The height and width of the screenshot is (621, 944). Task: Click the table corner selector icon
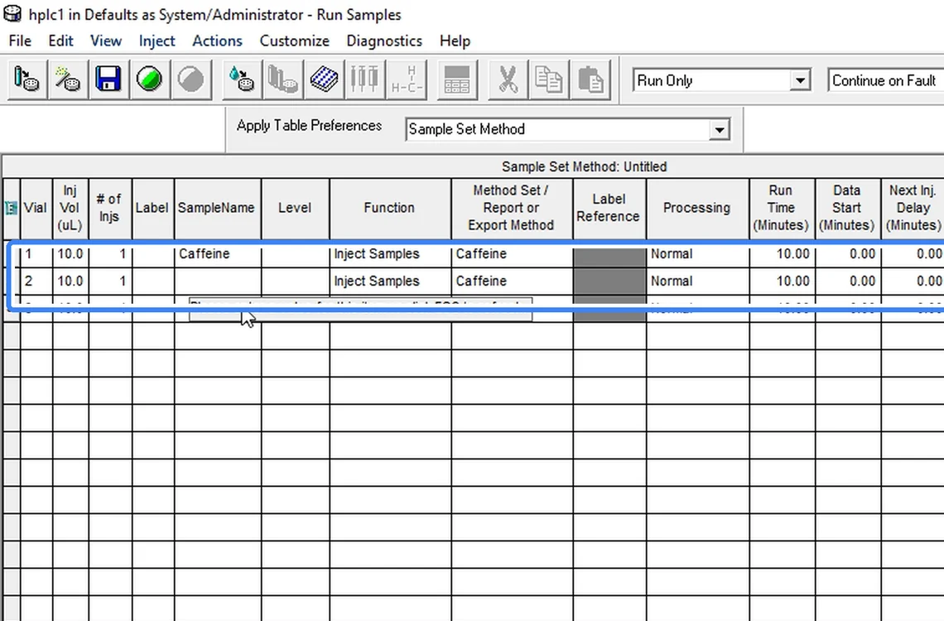coord(11,208)
